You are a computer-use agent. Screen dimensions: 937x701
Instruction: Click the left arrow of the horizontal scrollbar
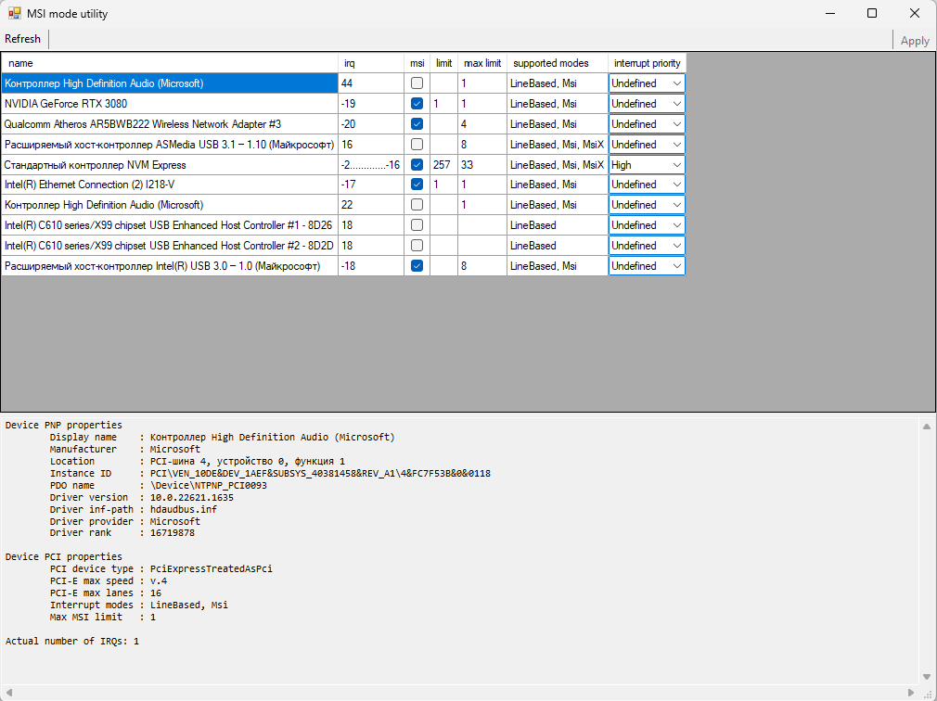point(8,693)
